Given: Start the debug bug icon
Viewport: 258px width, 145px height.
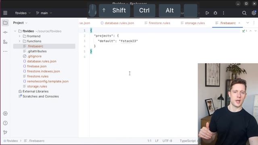Looking at the screenshot, I should 215,13.
